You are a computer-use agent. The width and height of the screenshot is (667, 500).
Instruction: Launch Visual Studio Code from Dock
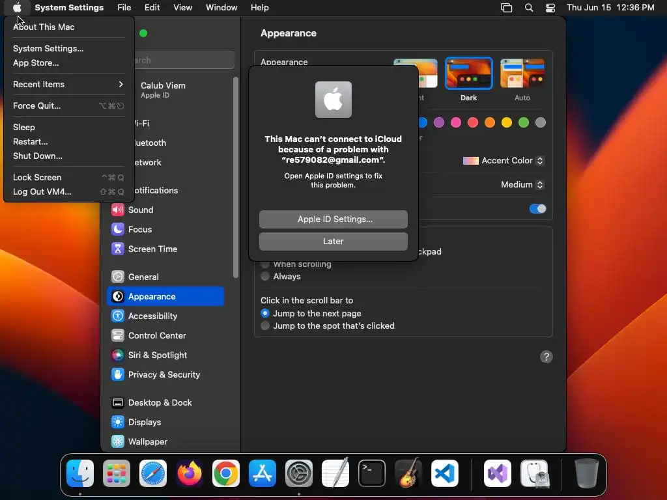pyautogui.click(x=444, y=473)
